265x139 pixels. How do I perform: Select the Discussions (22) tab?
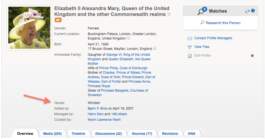coord(108,134)
